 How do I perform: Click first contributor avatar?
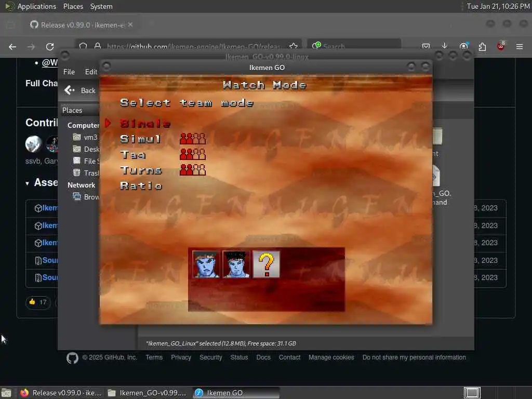tap(33, 144)
